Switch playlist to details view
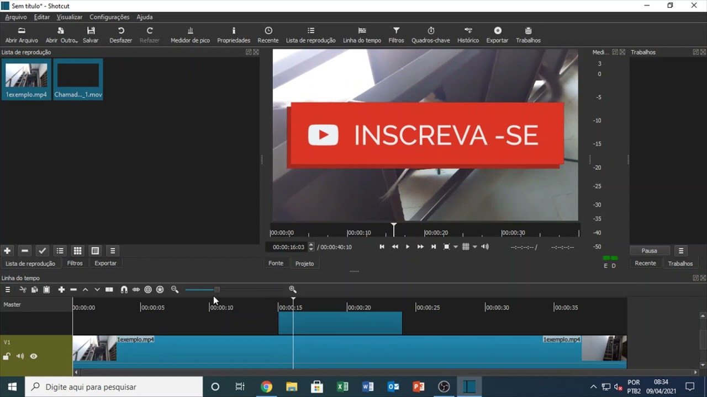 60,251
